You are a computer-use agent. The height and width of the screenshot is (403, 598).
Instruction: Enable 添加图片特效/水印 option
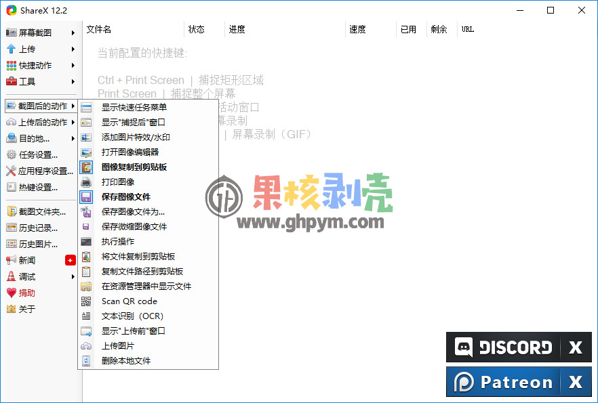(x=148, y=137)
